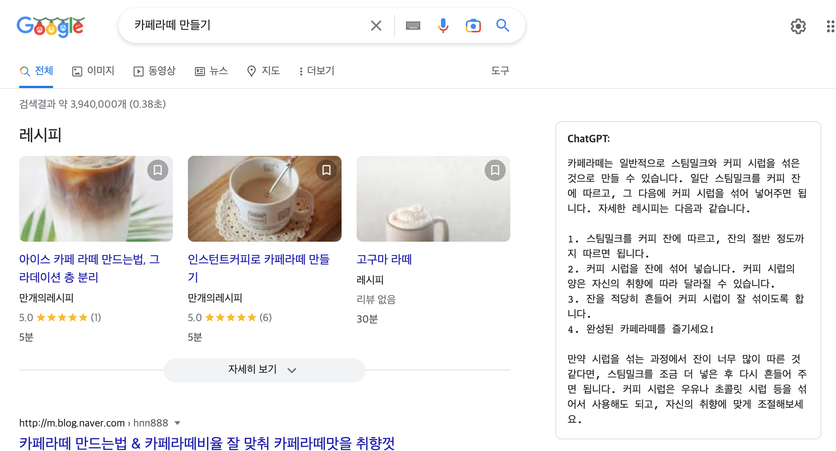The height and width of the screenshot is (451, 836).
Task: Toggle bookmark on 고구마 라떼 recipe
Action: (x=495, y=170)
